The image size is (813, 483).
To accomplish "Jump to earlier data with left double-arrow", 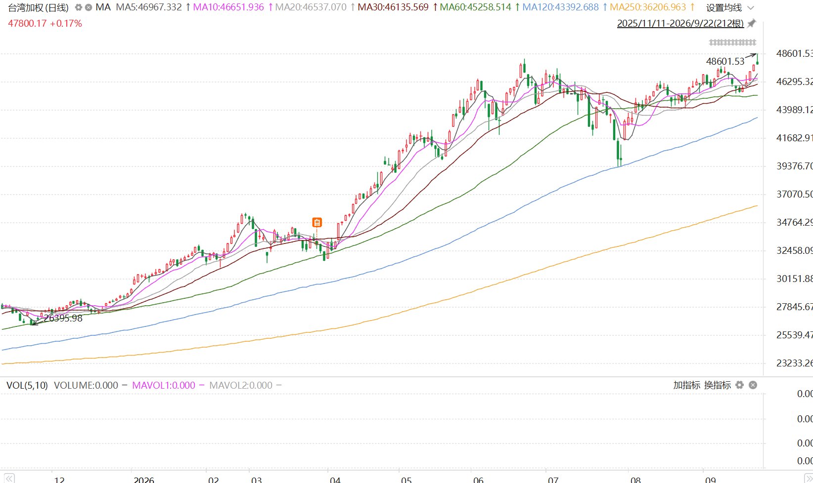I will [9, 478].
